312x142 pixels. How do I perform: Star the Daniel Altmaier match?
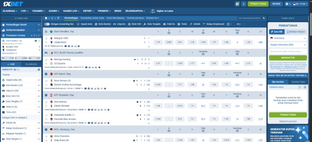coord(46,106)
